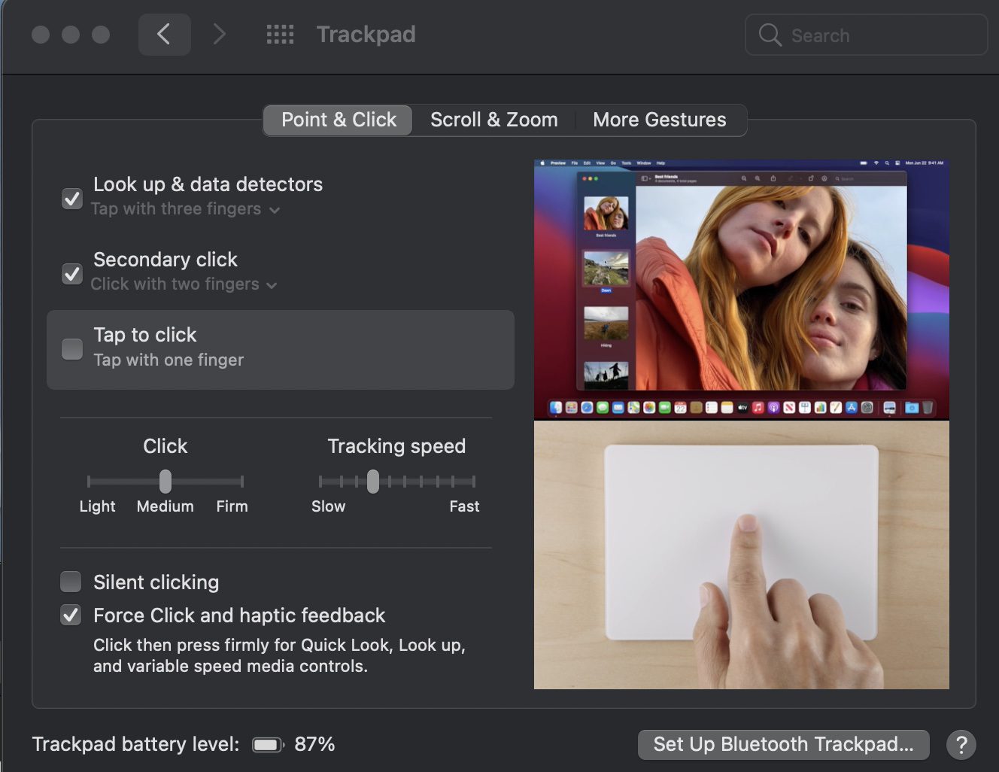The image size is (999, 772).
Task: Disable Look up & data detectors checkbox
Action: [72, 199]
